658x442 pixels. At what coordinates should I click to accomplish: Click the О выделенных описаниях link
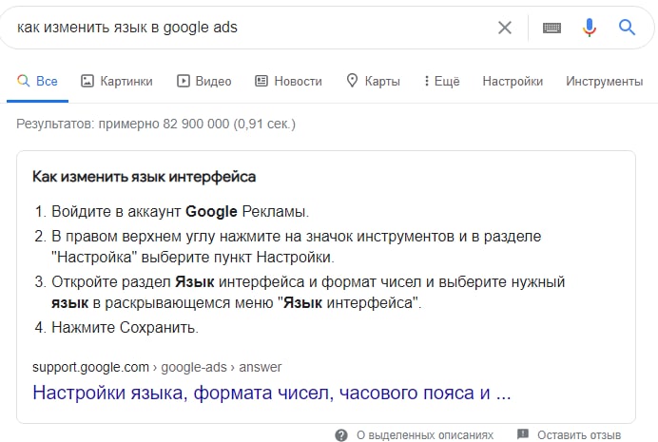pyautogui.click(x=425, y=435)
